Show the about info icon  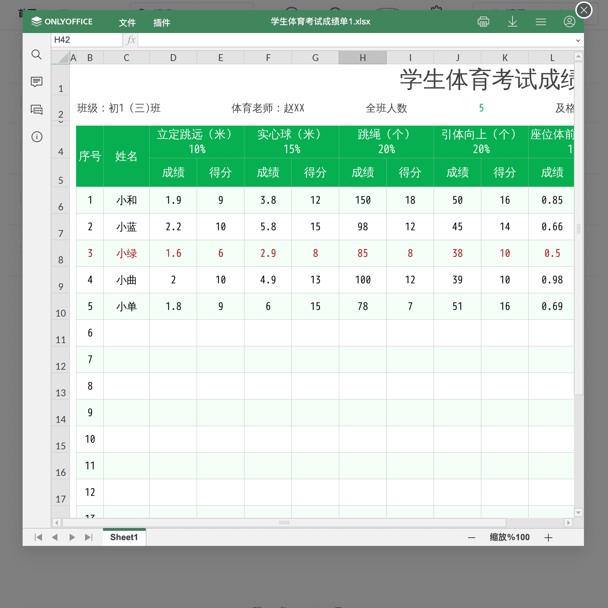pos(37,137)
